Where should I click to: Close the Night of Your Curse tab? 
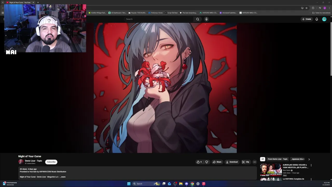coord(33,2)
